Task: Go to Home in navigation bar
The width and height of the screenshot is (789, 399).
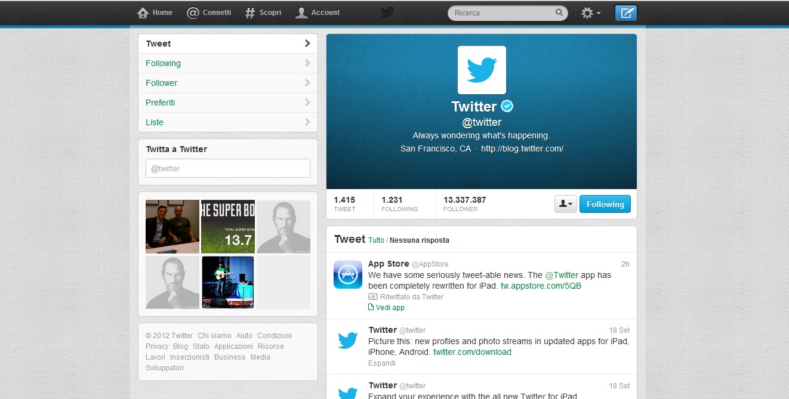Action: pyautogui.click(x=155, y=13)
